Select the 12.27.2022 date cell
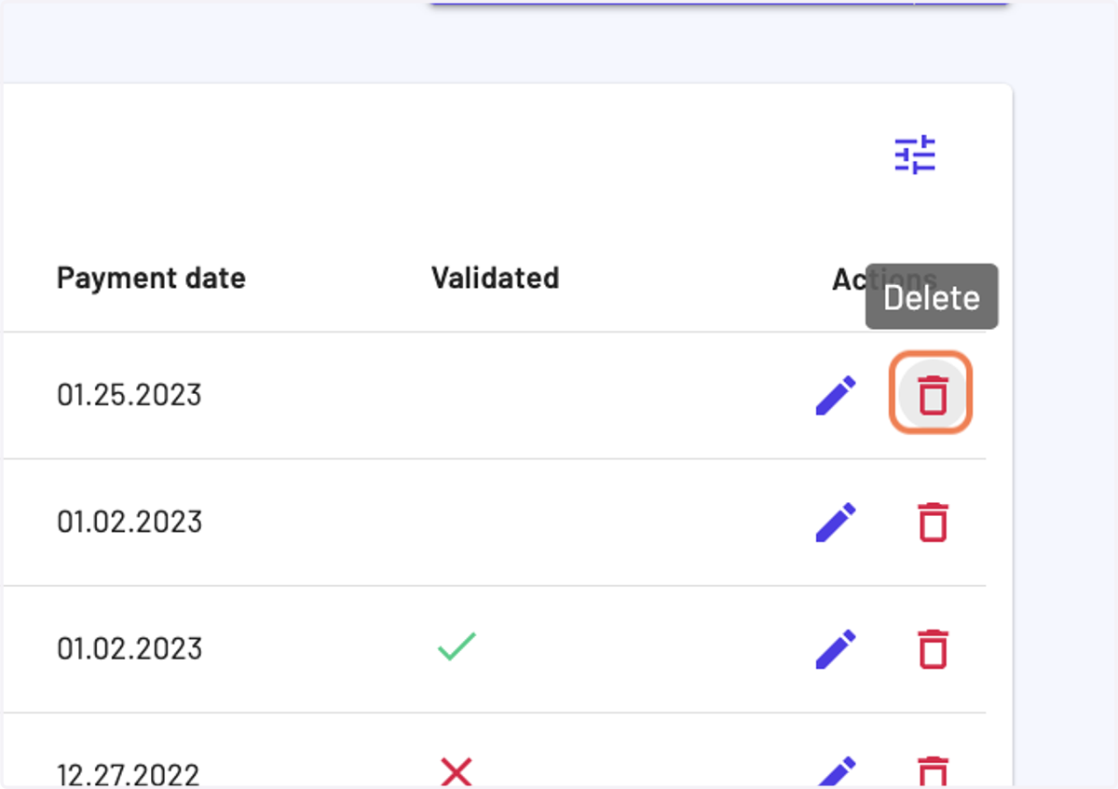Viewport: 1118px width, 789px height. (129, 775)
